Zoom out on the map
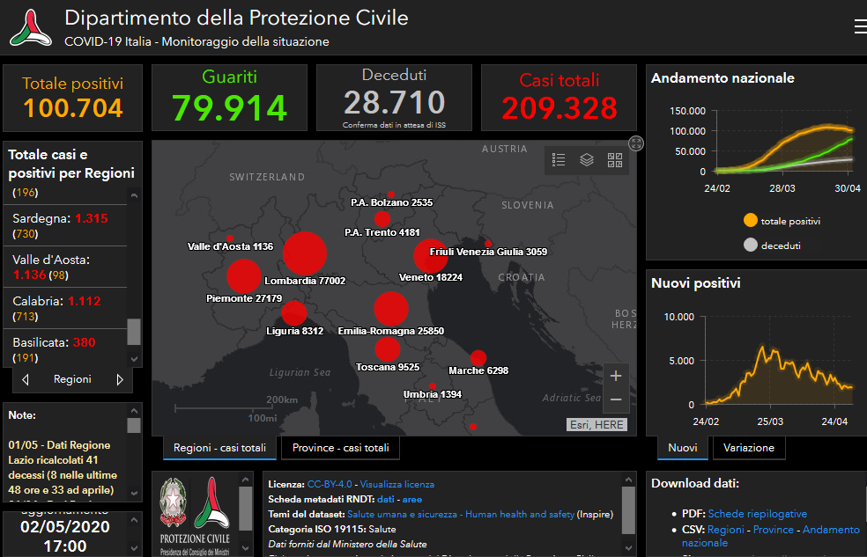 [615, 399]
